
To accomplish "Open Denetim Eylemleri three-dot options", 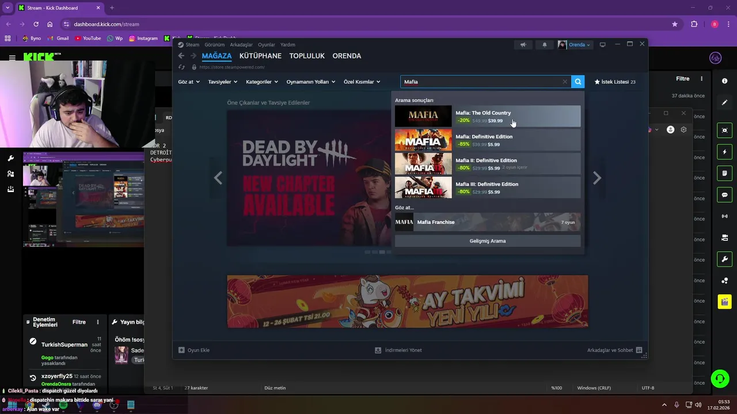I will (98, 322).
